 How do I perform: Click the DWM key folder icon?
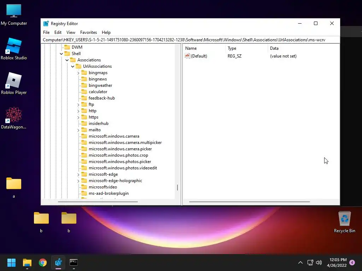pyautogui.click(x=67, y=47)
